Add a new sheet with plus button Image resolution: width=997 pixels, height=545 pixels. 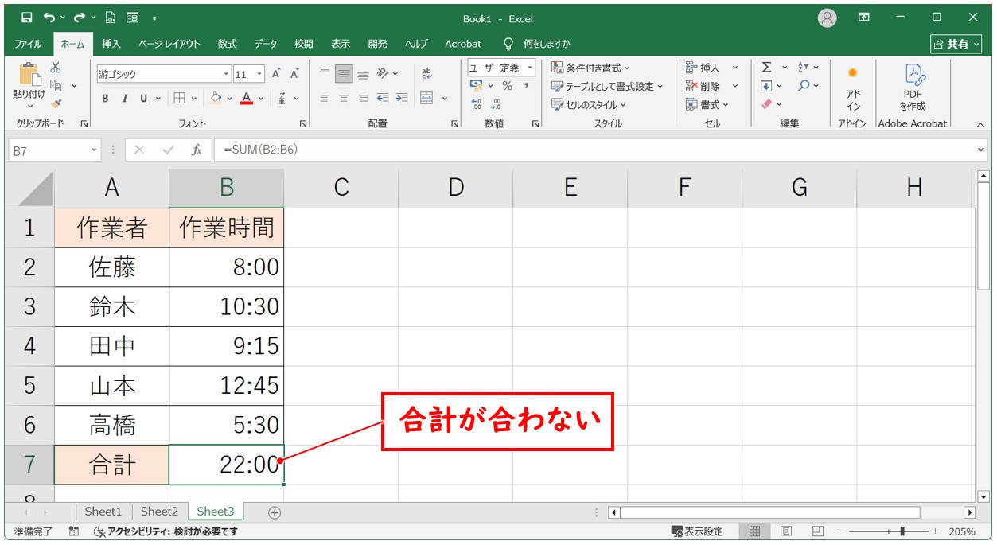[275, 512]
